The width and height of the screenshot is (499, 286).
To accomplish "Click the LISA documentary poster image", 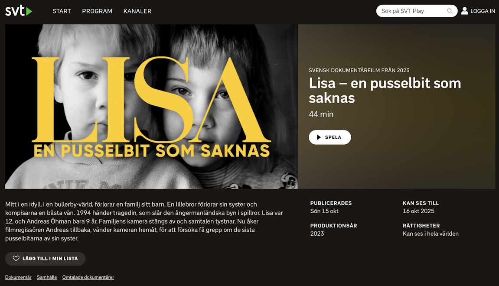I will (151, 107).
